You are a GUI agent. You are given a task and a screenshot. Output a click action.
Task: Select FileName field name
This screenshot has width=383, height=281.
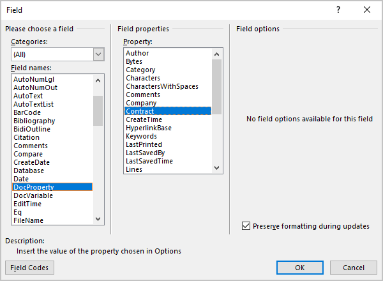pyautogui.click(x=52, y=220)
